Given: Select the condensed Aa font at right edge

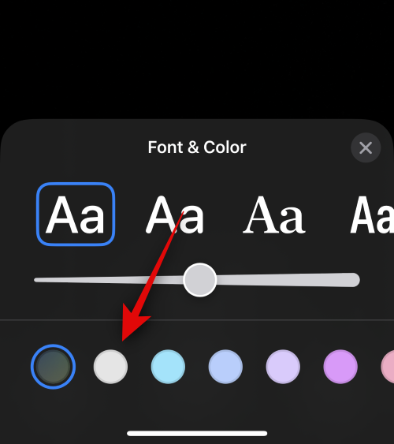Looking at the screenshot, I should (x=372, y=215).
